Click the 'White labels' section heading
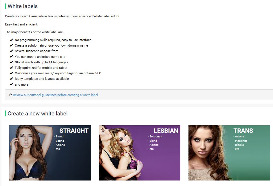Image resolution: width=273 pixels, height=186 pixels. tap(23, 6)
